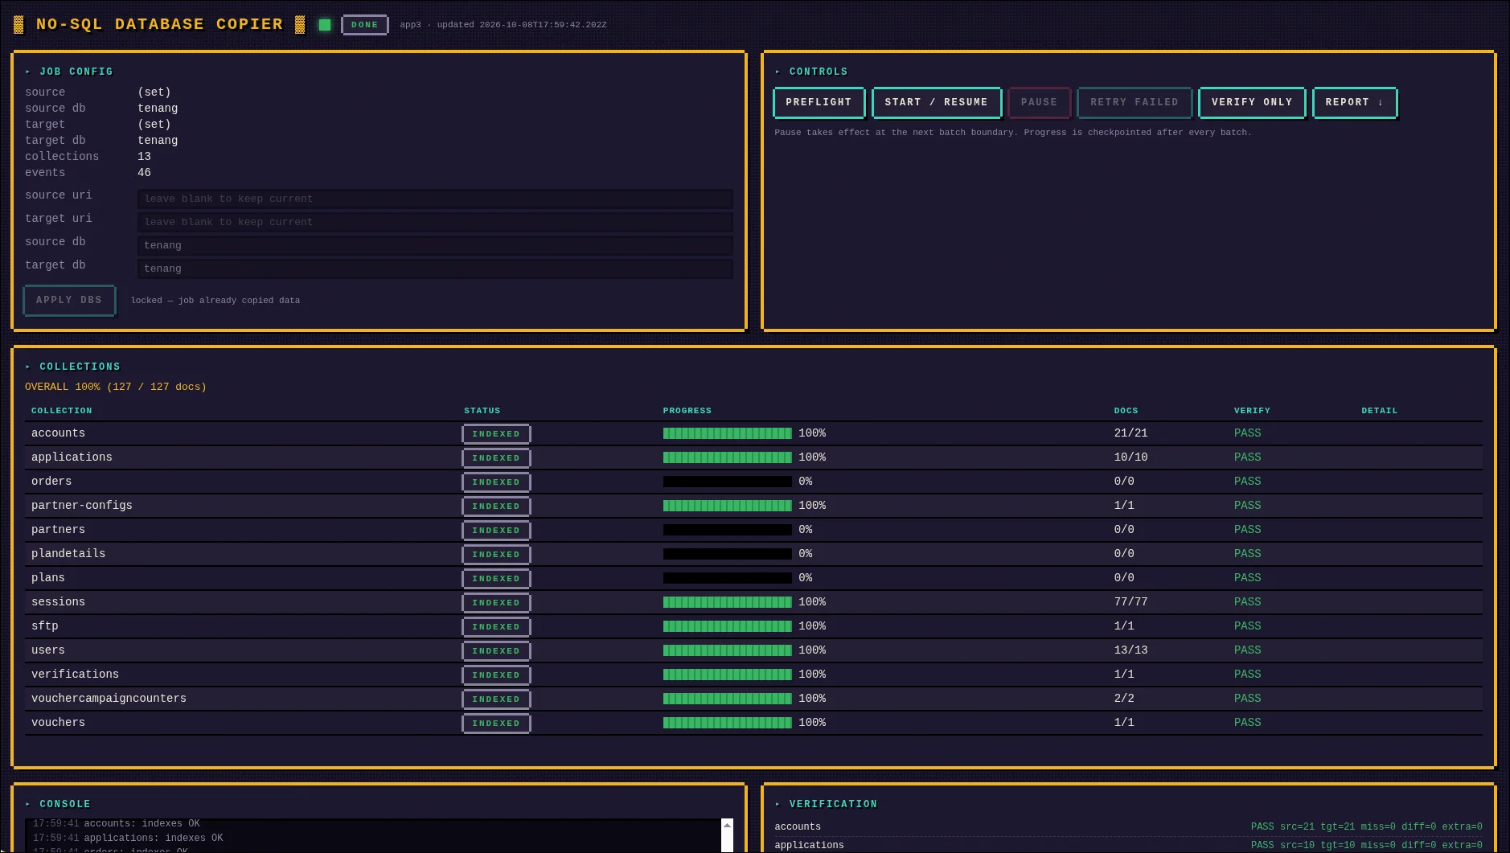Click the green status indicator square

325,25
